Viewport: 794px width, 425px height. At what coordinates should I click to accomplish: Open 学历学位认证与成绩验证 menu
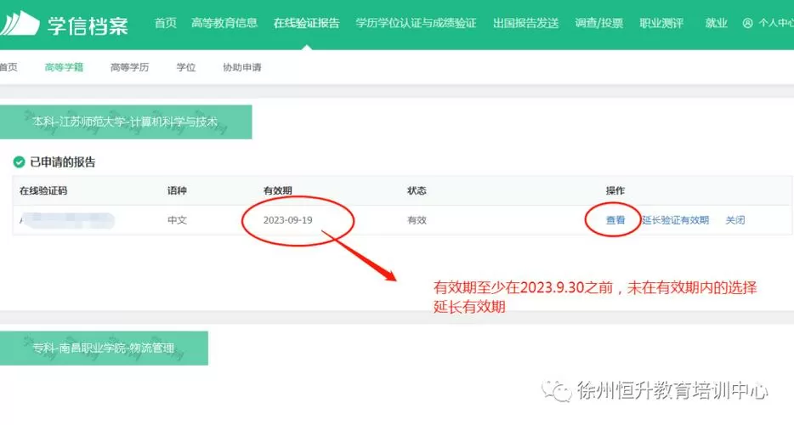click(x=416, y=23)
